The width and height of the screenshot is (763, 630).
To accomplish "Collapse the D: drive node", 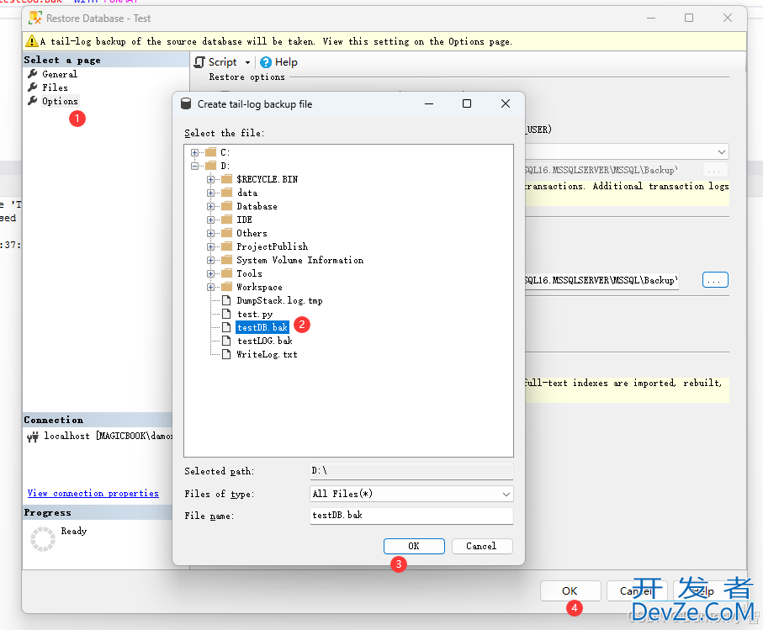I will 194,166.
